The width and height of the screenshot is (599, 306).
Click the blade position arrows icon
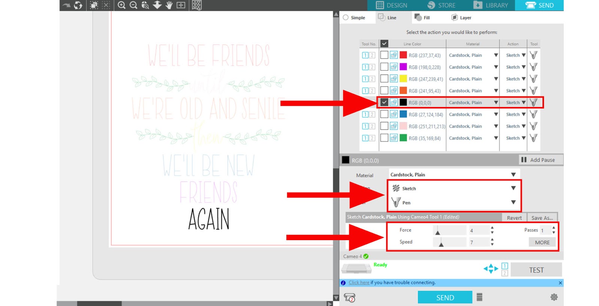coord(490,269)
